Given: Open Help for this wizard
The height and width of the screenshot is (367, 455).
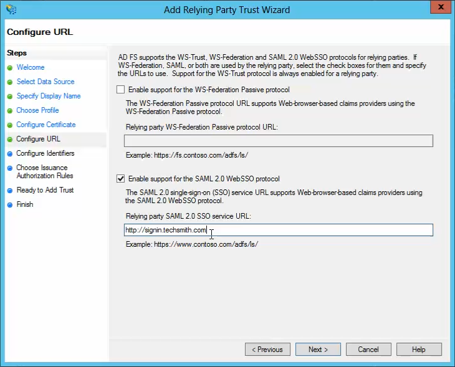Looking at the screenshot, I should 419,350.
